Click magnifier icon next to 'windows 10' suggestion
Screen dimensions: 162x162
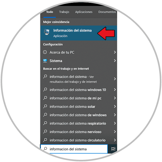45,90
